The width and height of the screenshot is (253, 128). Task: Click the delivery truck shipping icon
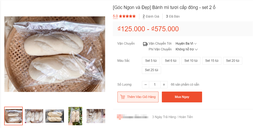pos(145,44)
